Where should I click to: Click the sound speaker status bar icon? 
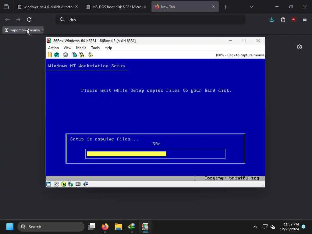point(85,184)
